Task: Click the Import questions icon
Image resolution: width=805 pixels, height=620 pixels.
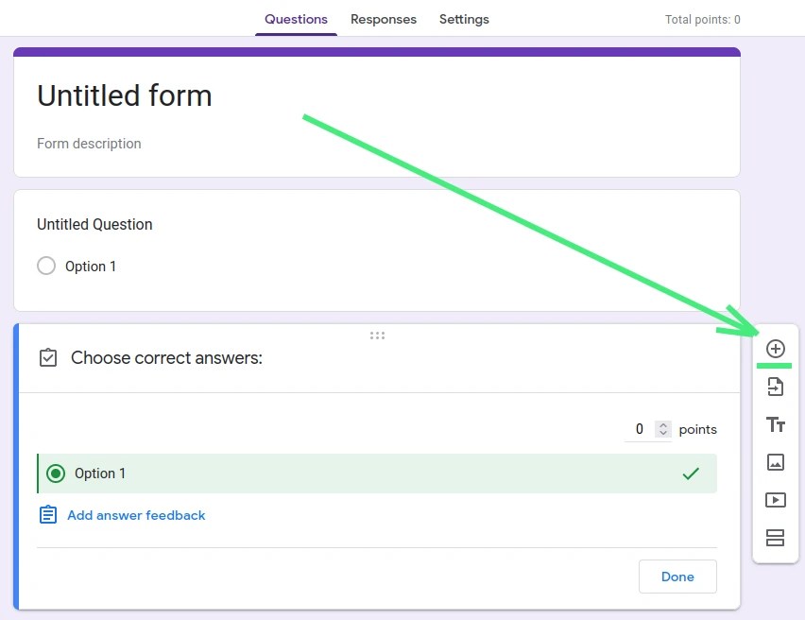Action: pyautogui.click(x=775, y=387)
